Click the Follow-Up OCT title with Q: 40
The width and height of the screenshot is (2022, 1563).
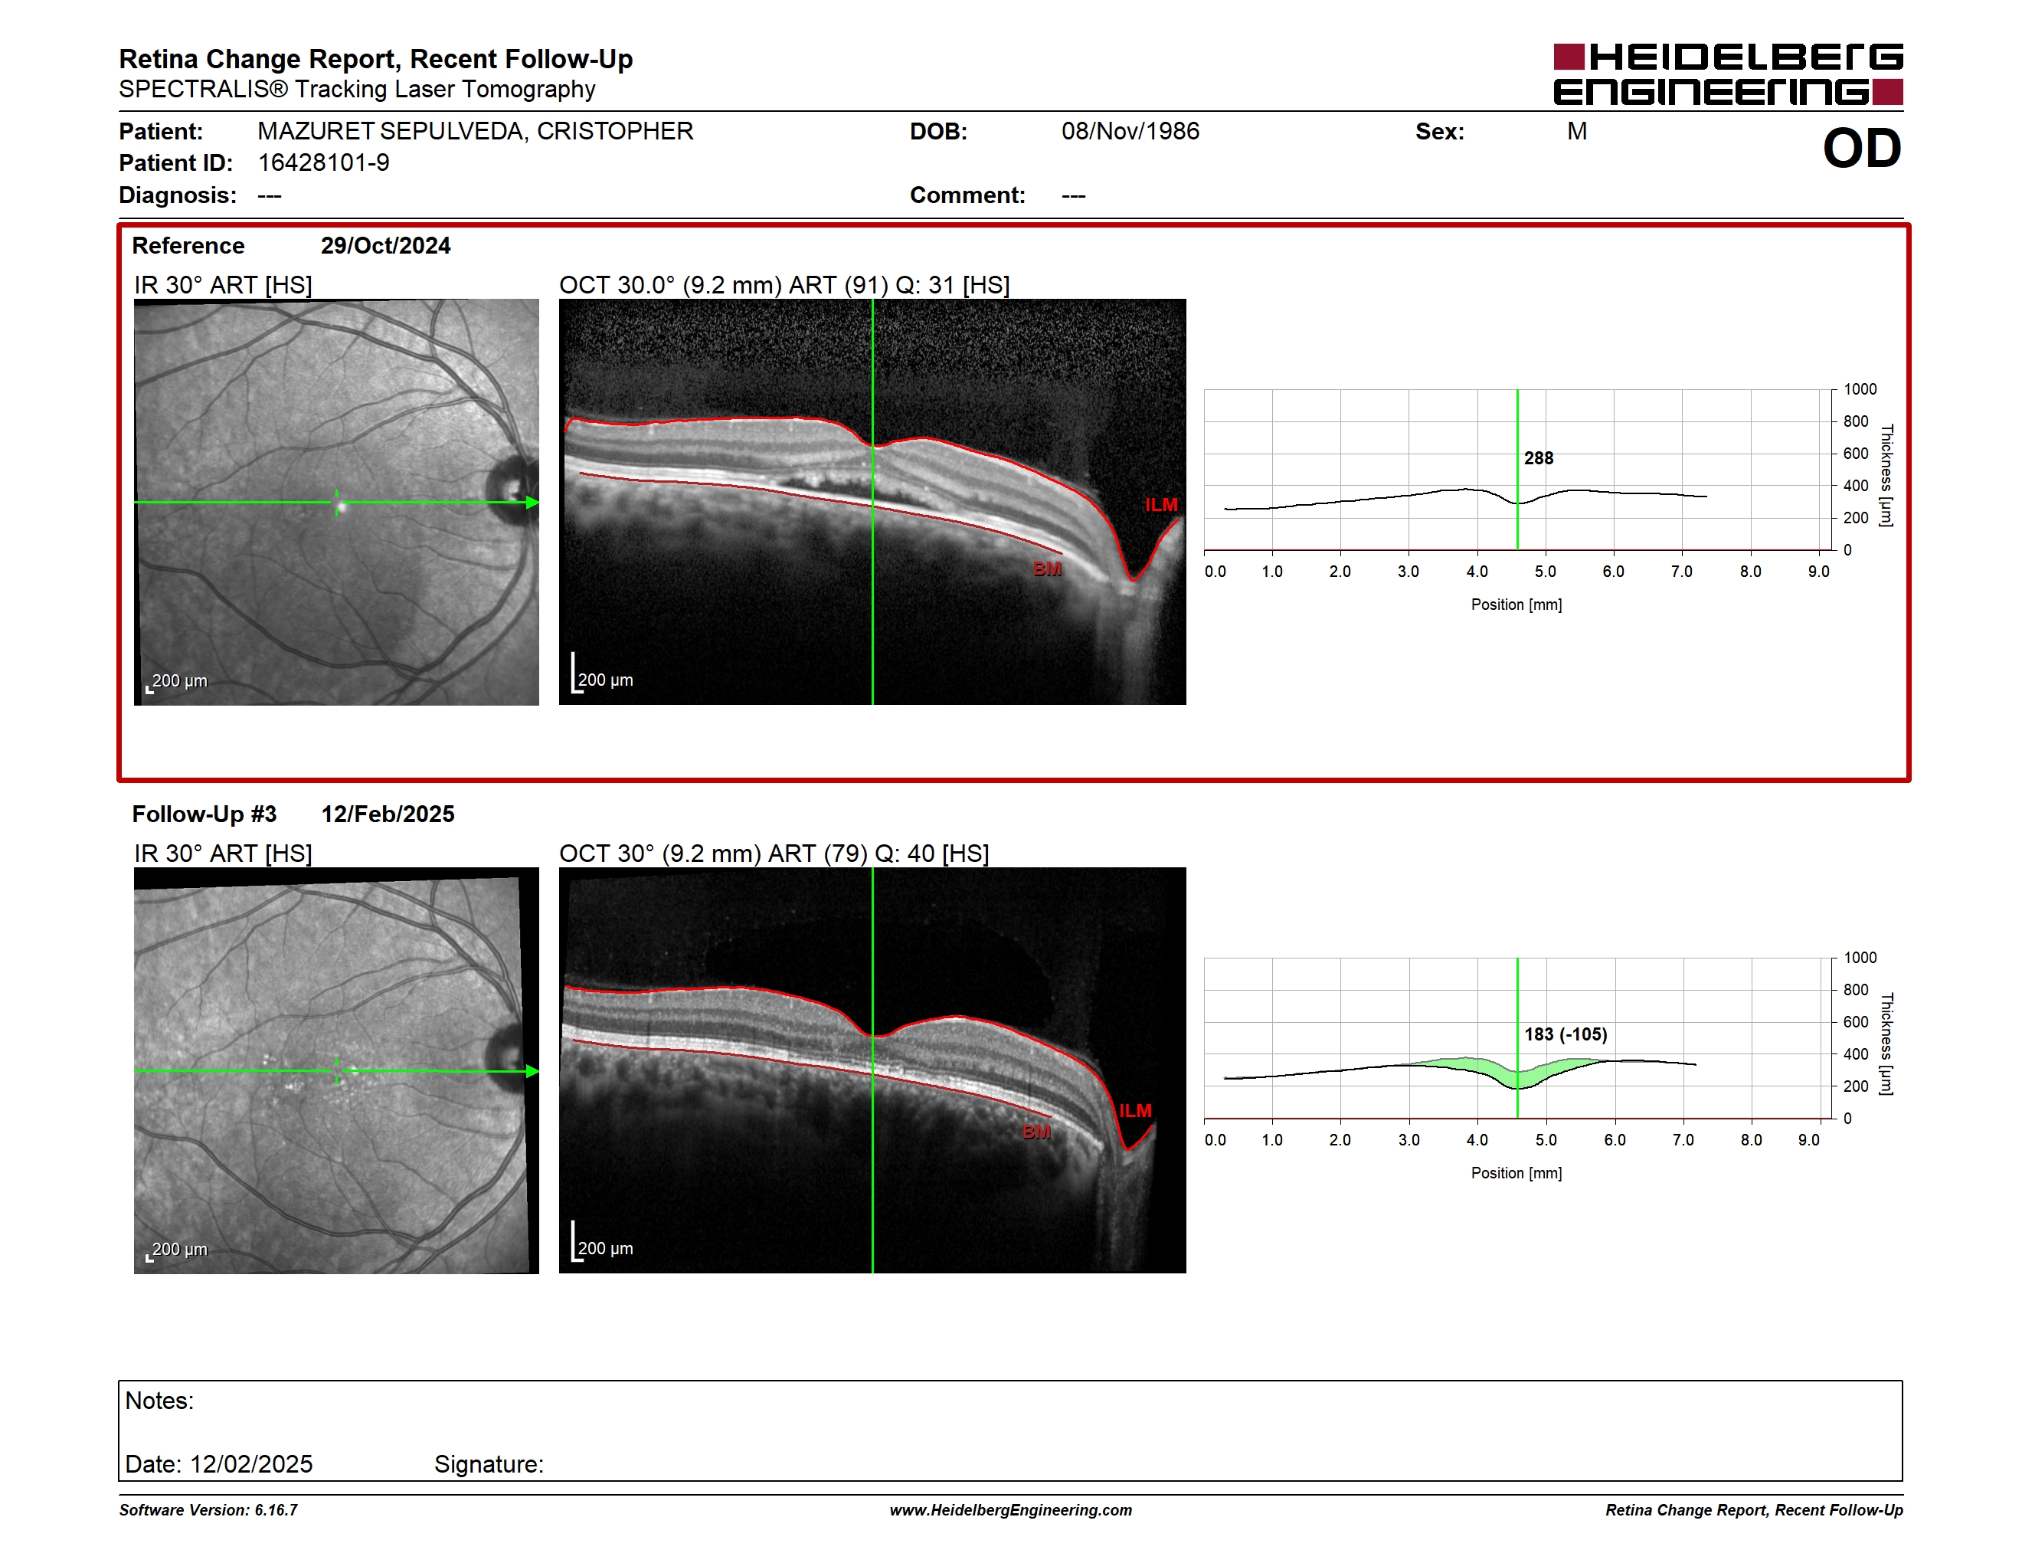774,853
